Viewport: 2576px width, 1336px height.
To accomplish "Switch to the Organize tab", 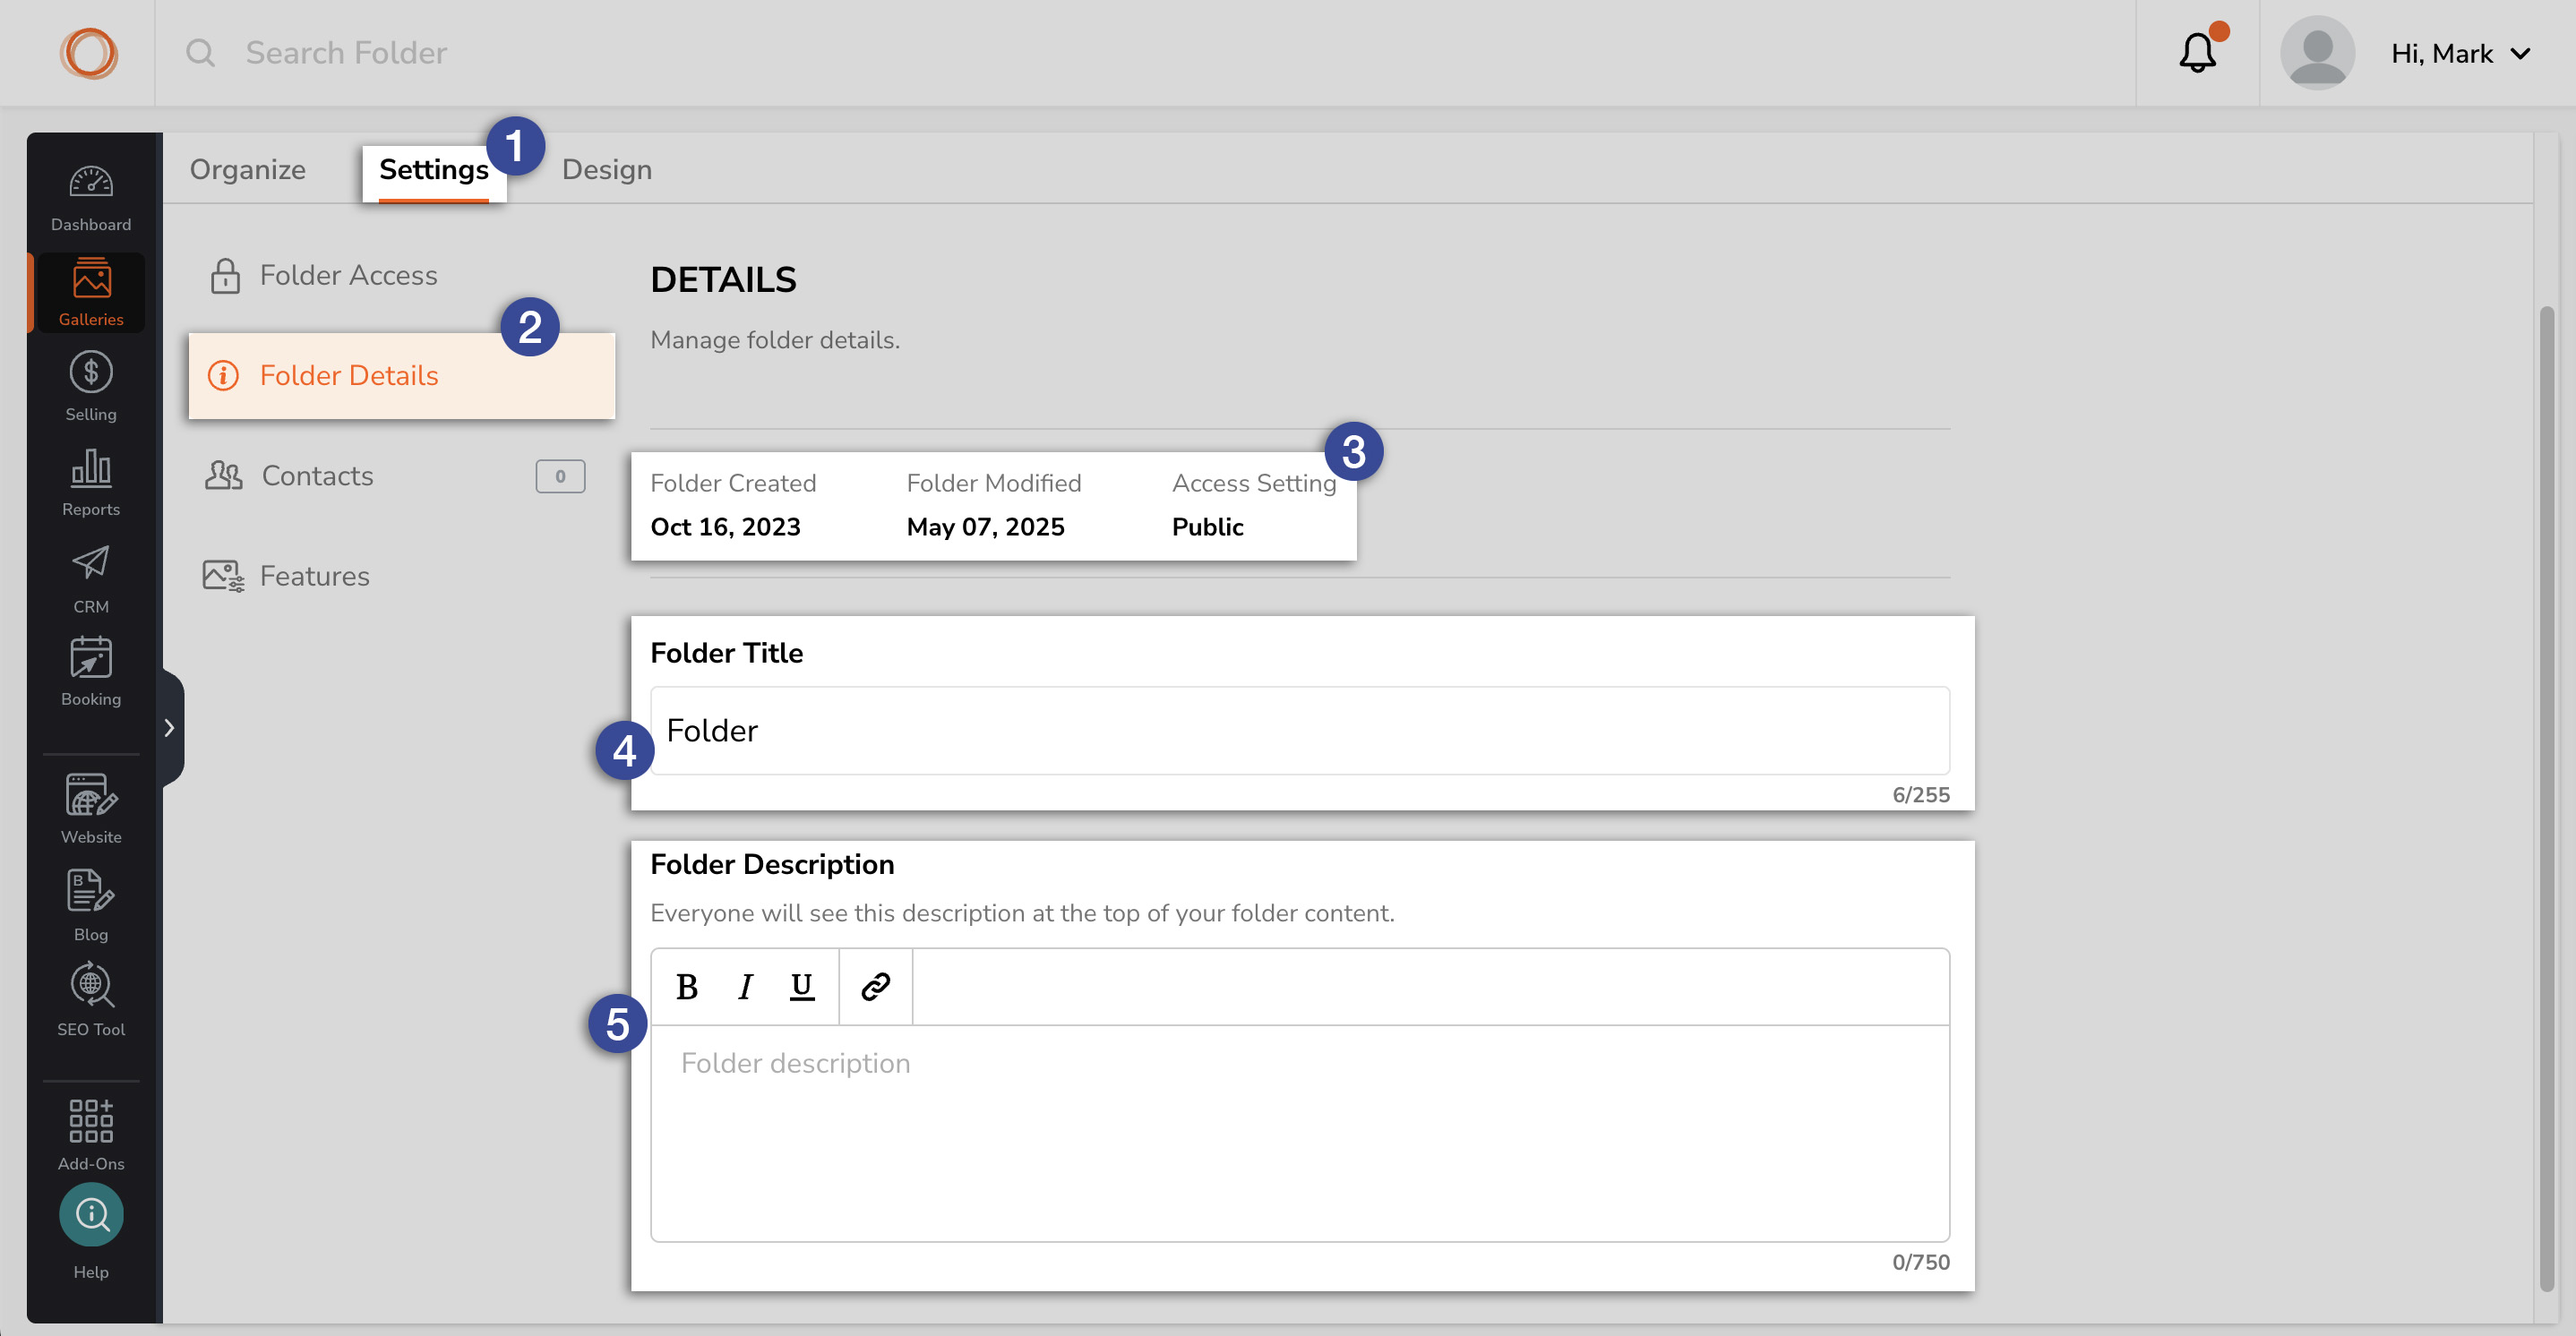I will pos(248,169).
